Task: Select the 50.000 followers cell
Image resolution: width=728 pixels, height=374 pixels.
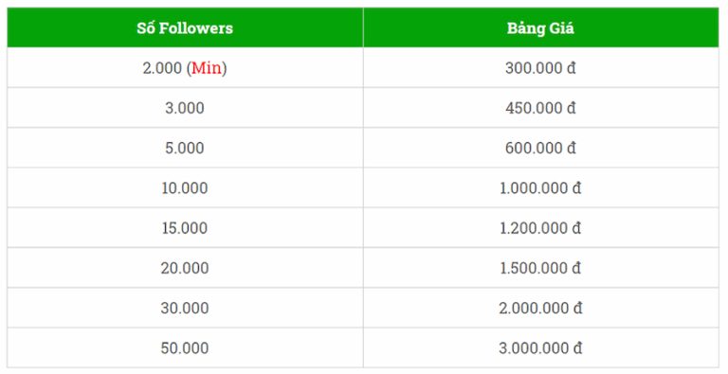Action: [185, 347]
